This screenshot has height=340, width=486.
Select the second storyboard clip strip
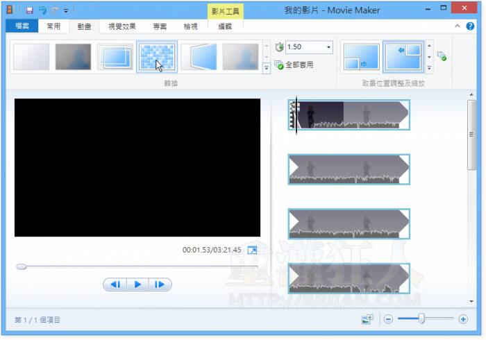pos(349,169)
